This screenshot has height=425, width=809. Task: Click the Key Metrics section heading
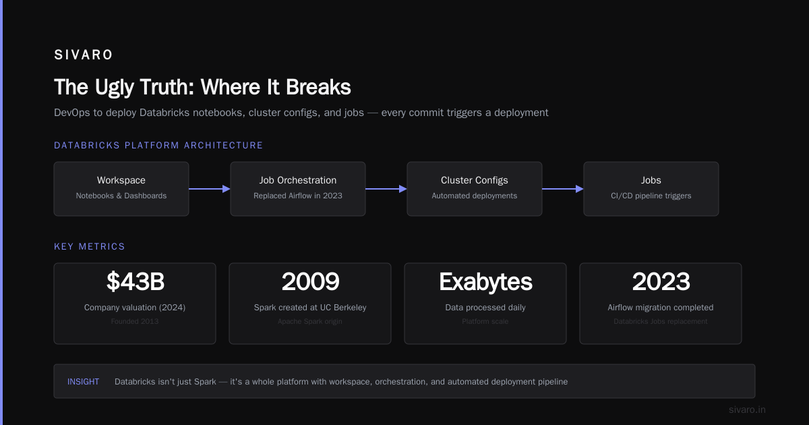click(90, 247)
